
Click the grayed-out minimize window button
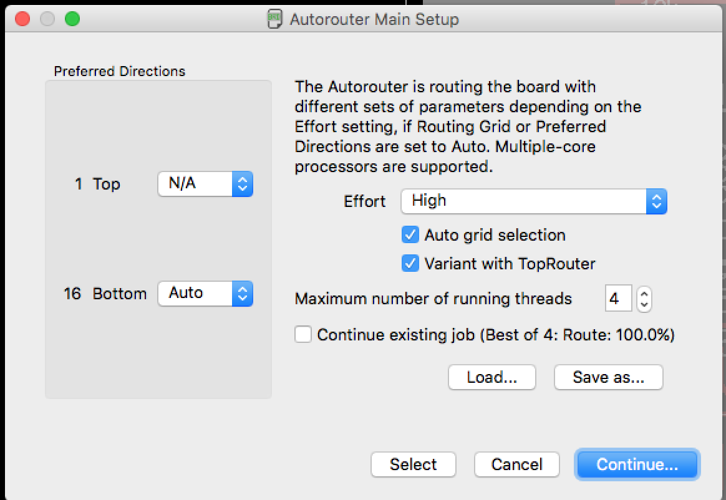pyautogui.click(x=47, y=19)
